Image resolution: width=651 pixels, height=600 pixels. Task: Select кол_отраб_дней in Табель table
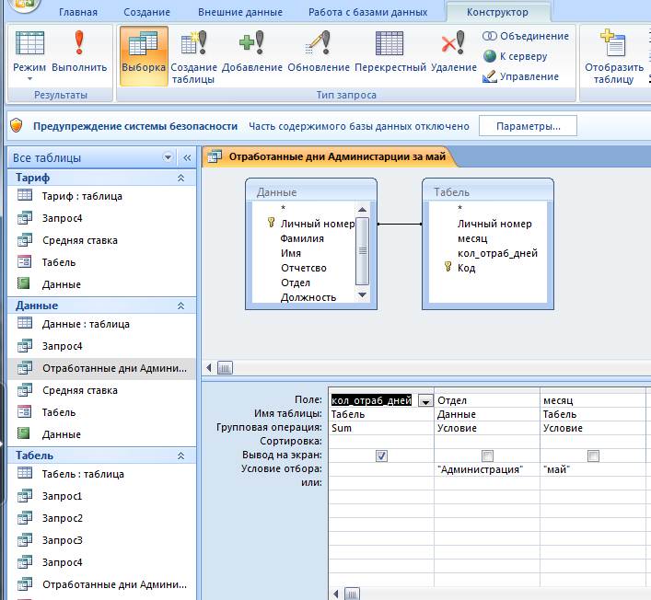[497, 253]
